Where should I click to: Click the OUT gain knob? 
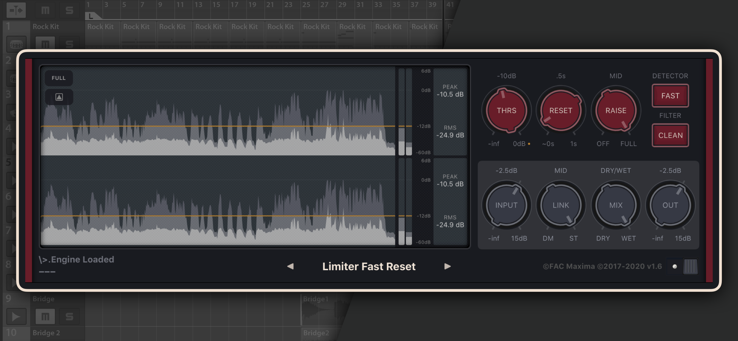670,205
